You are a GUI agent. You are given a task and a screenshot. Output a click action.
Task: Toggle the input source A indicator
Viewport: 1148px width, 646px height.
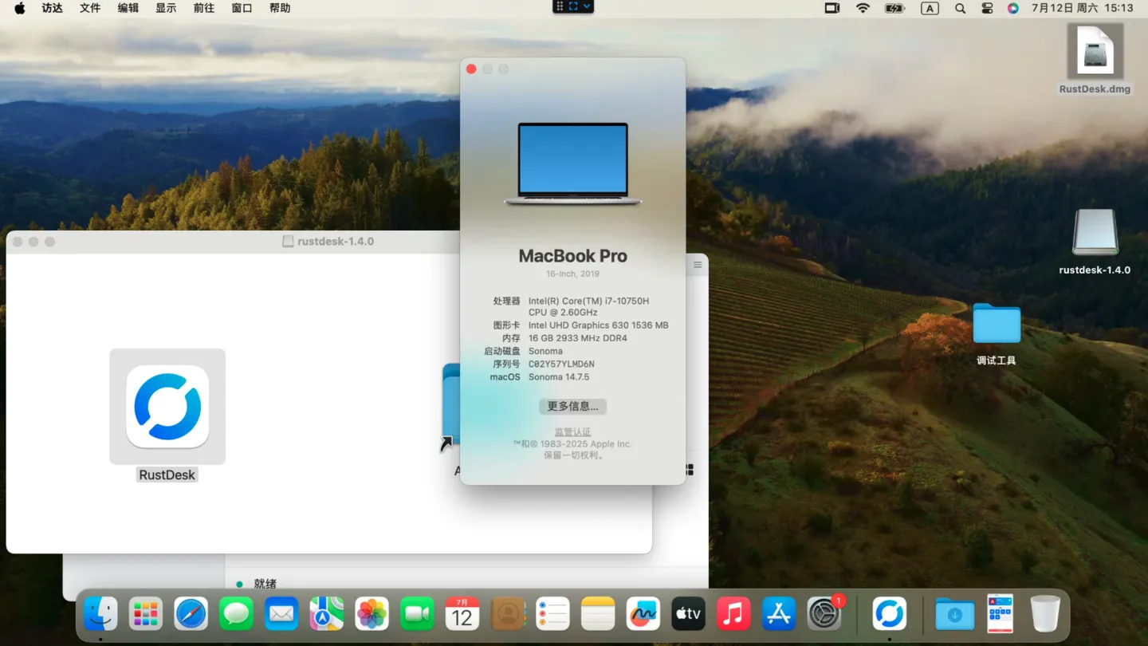click(x=930, y=8)
